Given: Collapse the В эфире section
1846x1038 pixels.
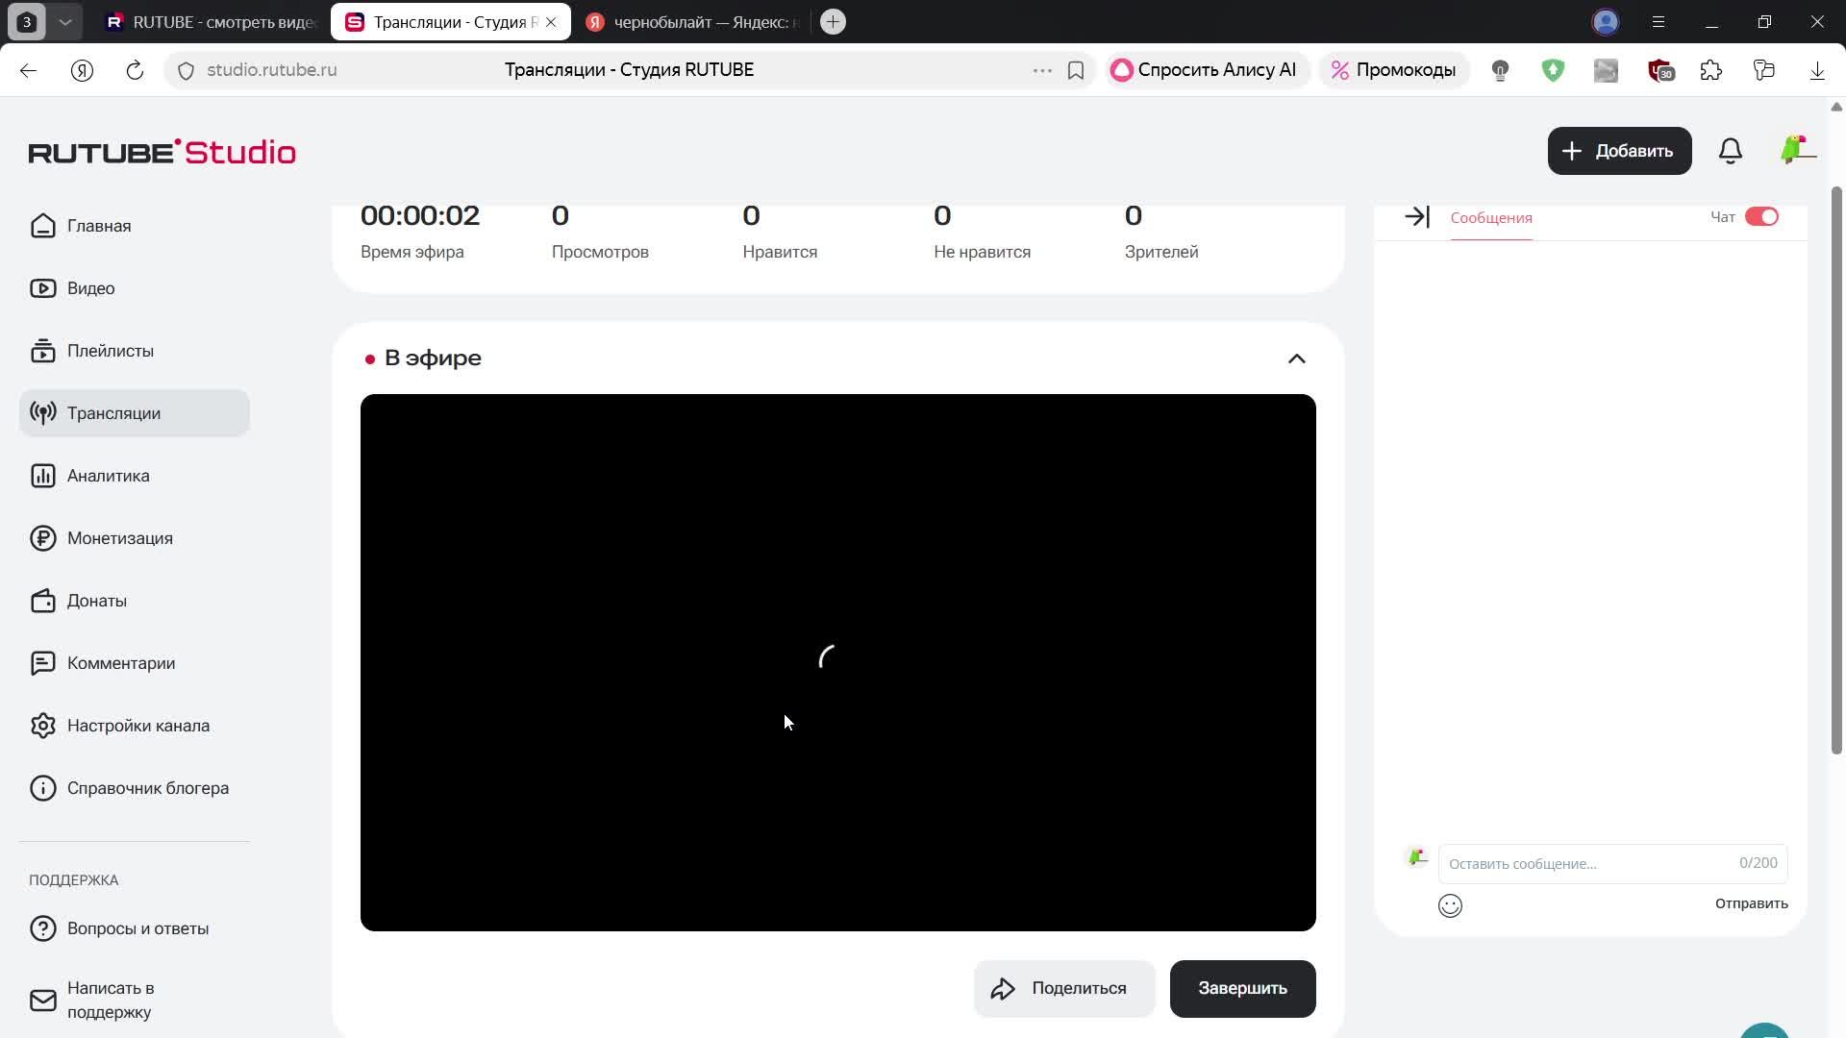Looking at the screenshot, I should 1296,358.
